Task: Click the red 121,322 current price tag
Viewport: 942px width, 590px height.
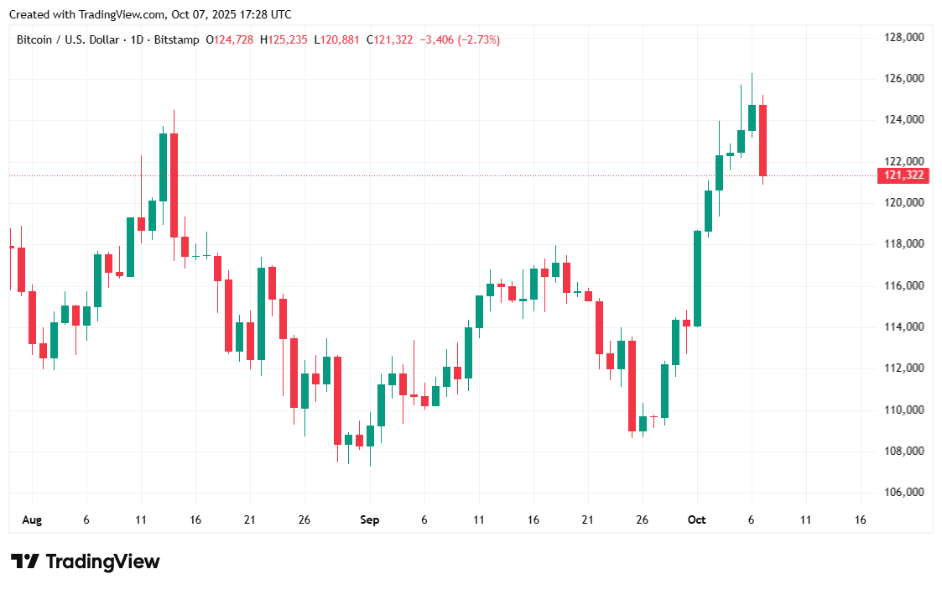Action: coord(904,175)
